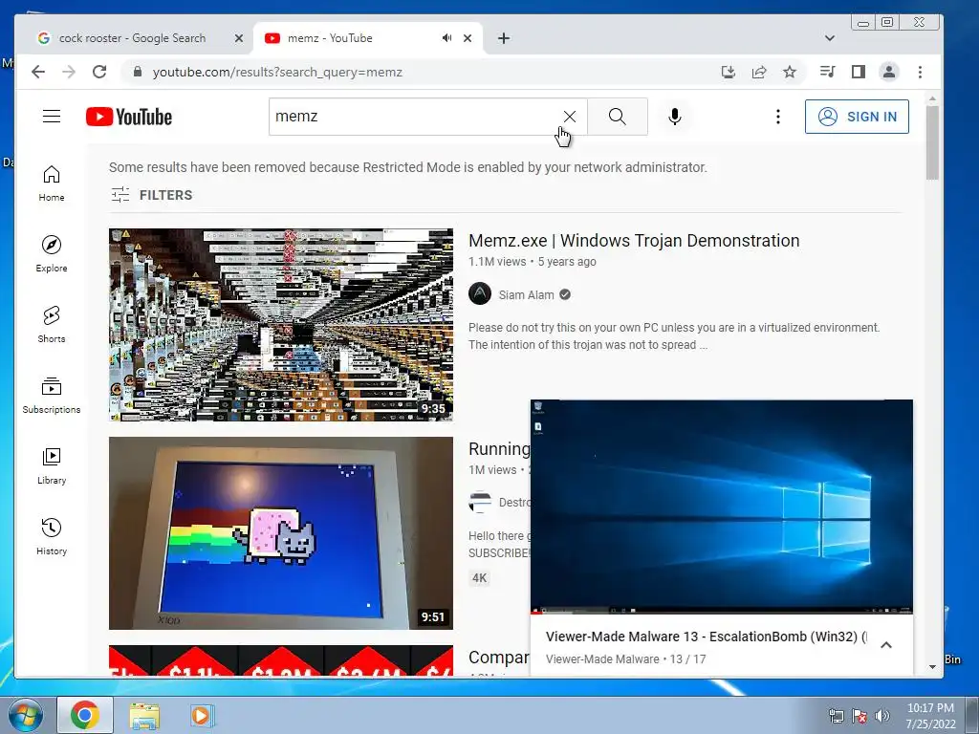Reload the YouTube page
This screenshot has width=979, height=734.
click(x=99, y=72)
